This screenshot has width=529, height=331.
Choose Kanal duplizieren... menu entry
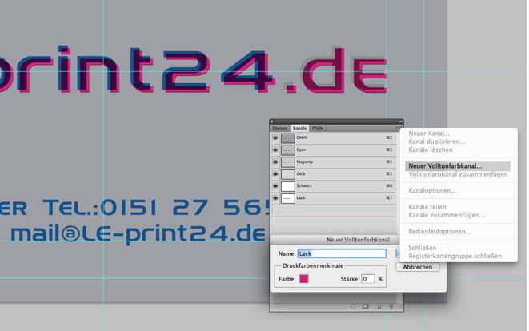point(436,142)
